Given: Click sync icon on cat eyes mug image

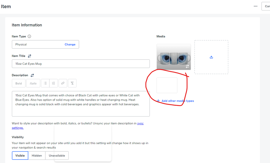Looking at the screenshot, I should coord(187,66).
